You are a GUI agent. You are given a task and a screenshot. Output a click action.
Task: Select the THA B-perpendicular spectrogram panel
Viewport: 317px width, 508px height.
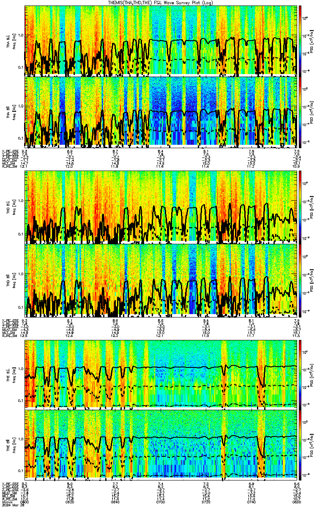tap(161, 40)
